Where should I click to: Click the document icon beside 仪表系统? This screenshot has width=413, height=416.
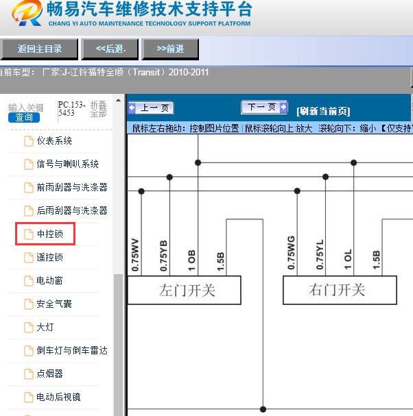tap(28, 141)
